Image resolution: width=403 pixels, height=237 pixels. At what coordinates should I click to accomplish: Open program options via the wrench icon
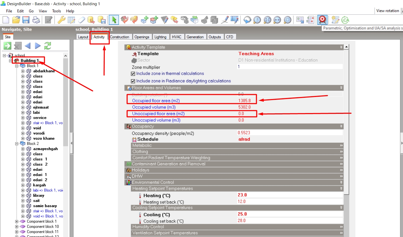61,20
